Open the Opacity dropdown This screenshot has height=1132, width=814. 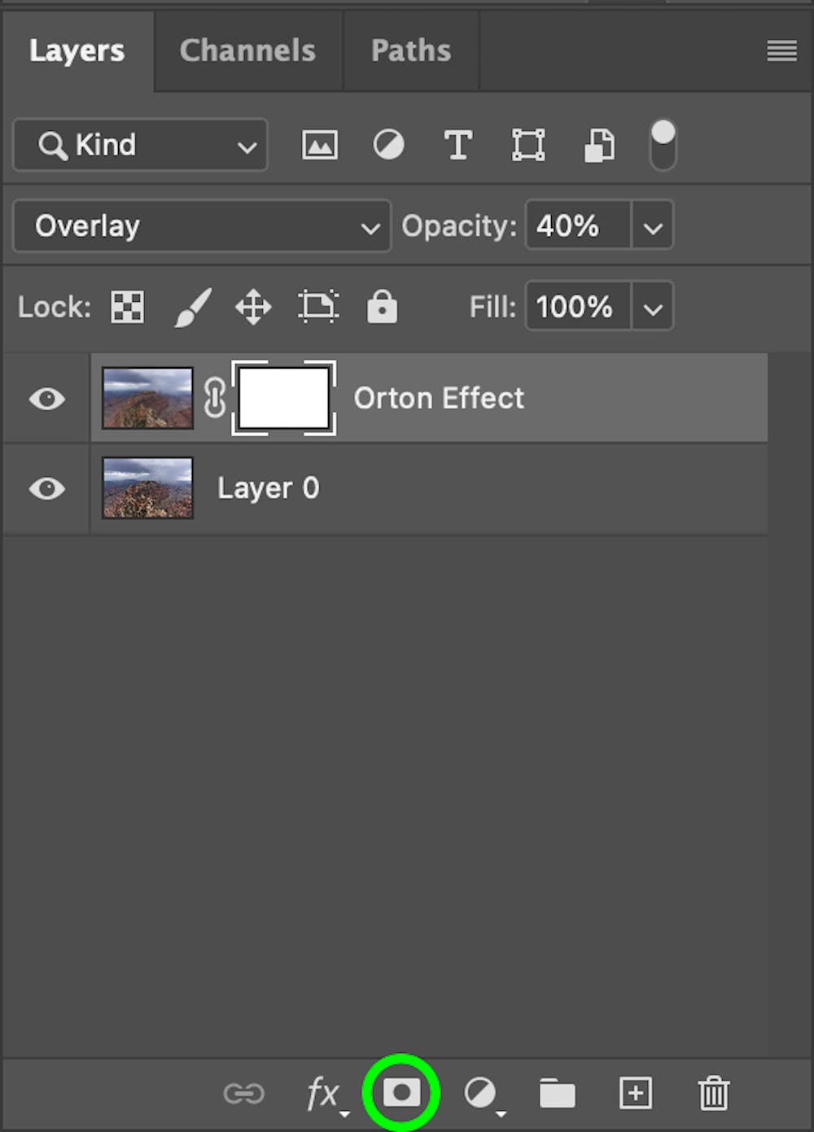coord(652,225)
